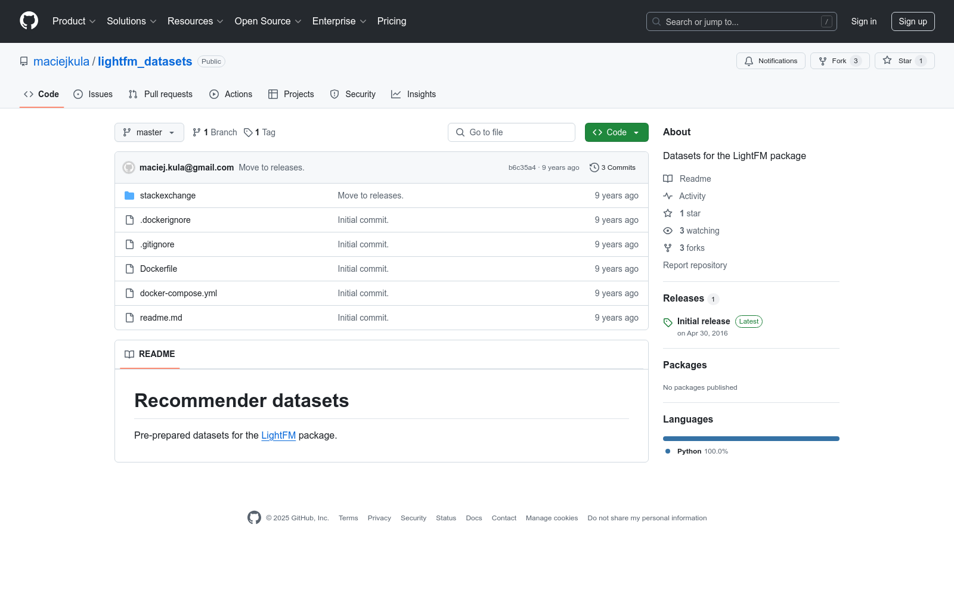Click the history clock icon beside 3 Commits
Image resolution: width=954 pixels, height=596 pixels.
pyautogui.click(x=594, y=167)
